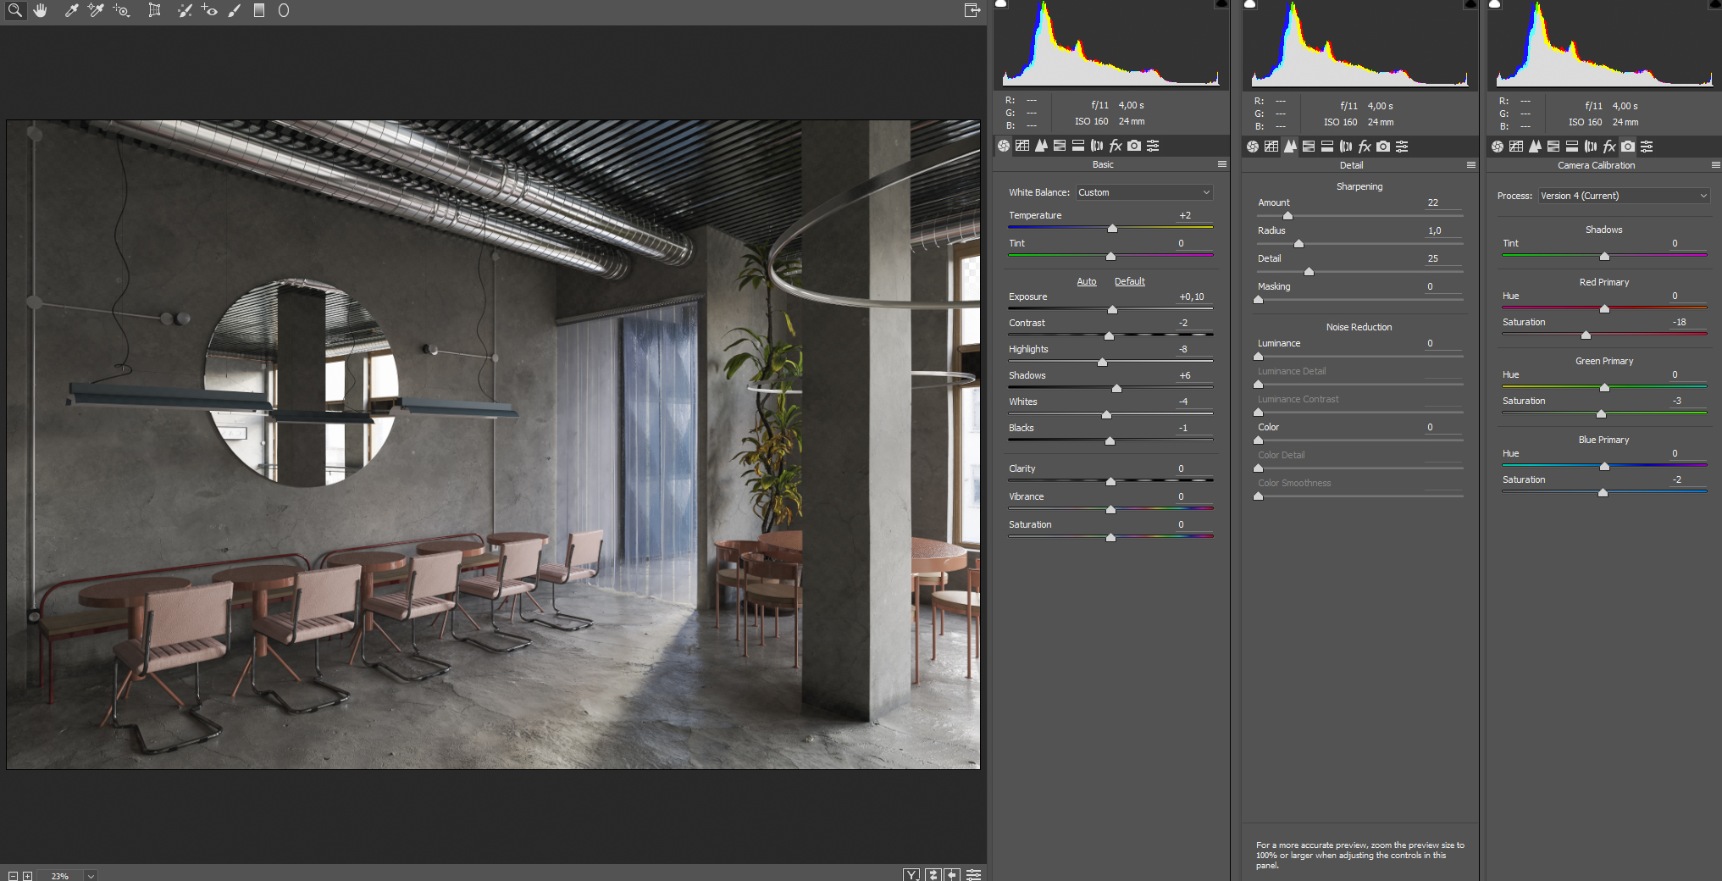Click the Luminance noise reduction value field
Viewport: 1722px width, 881px height.
[x=1444, y=343]
